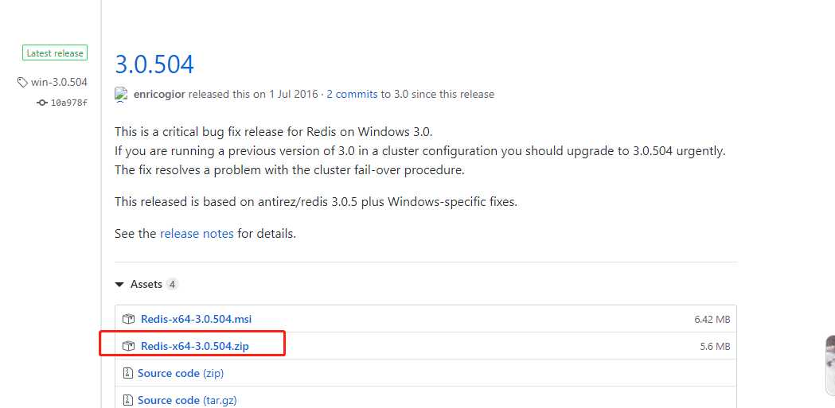The image size is (835, 408).
Task: Visit the enricogior profile link
Action: click(158, 94)
